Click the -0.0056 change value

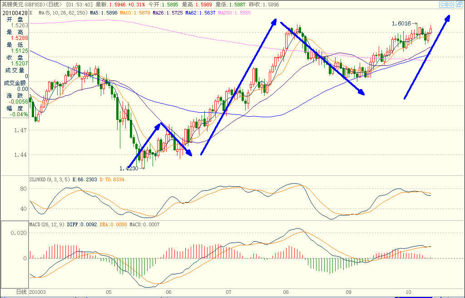tap(18, 102)
